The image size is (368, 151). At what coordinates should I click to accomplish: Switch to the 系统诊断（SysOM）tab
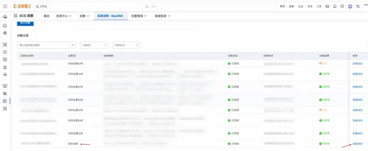[110, 16]
